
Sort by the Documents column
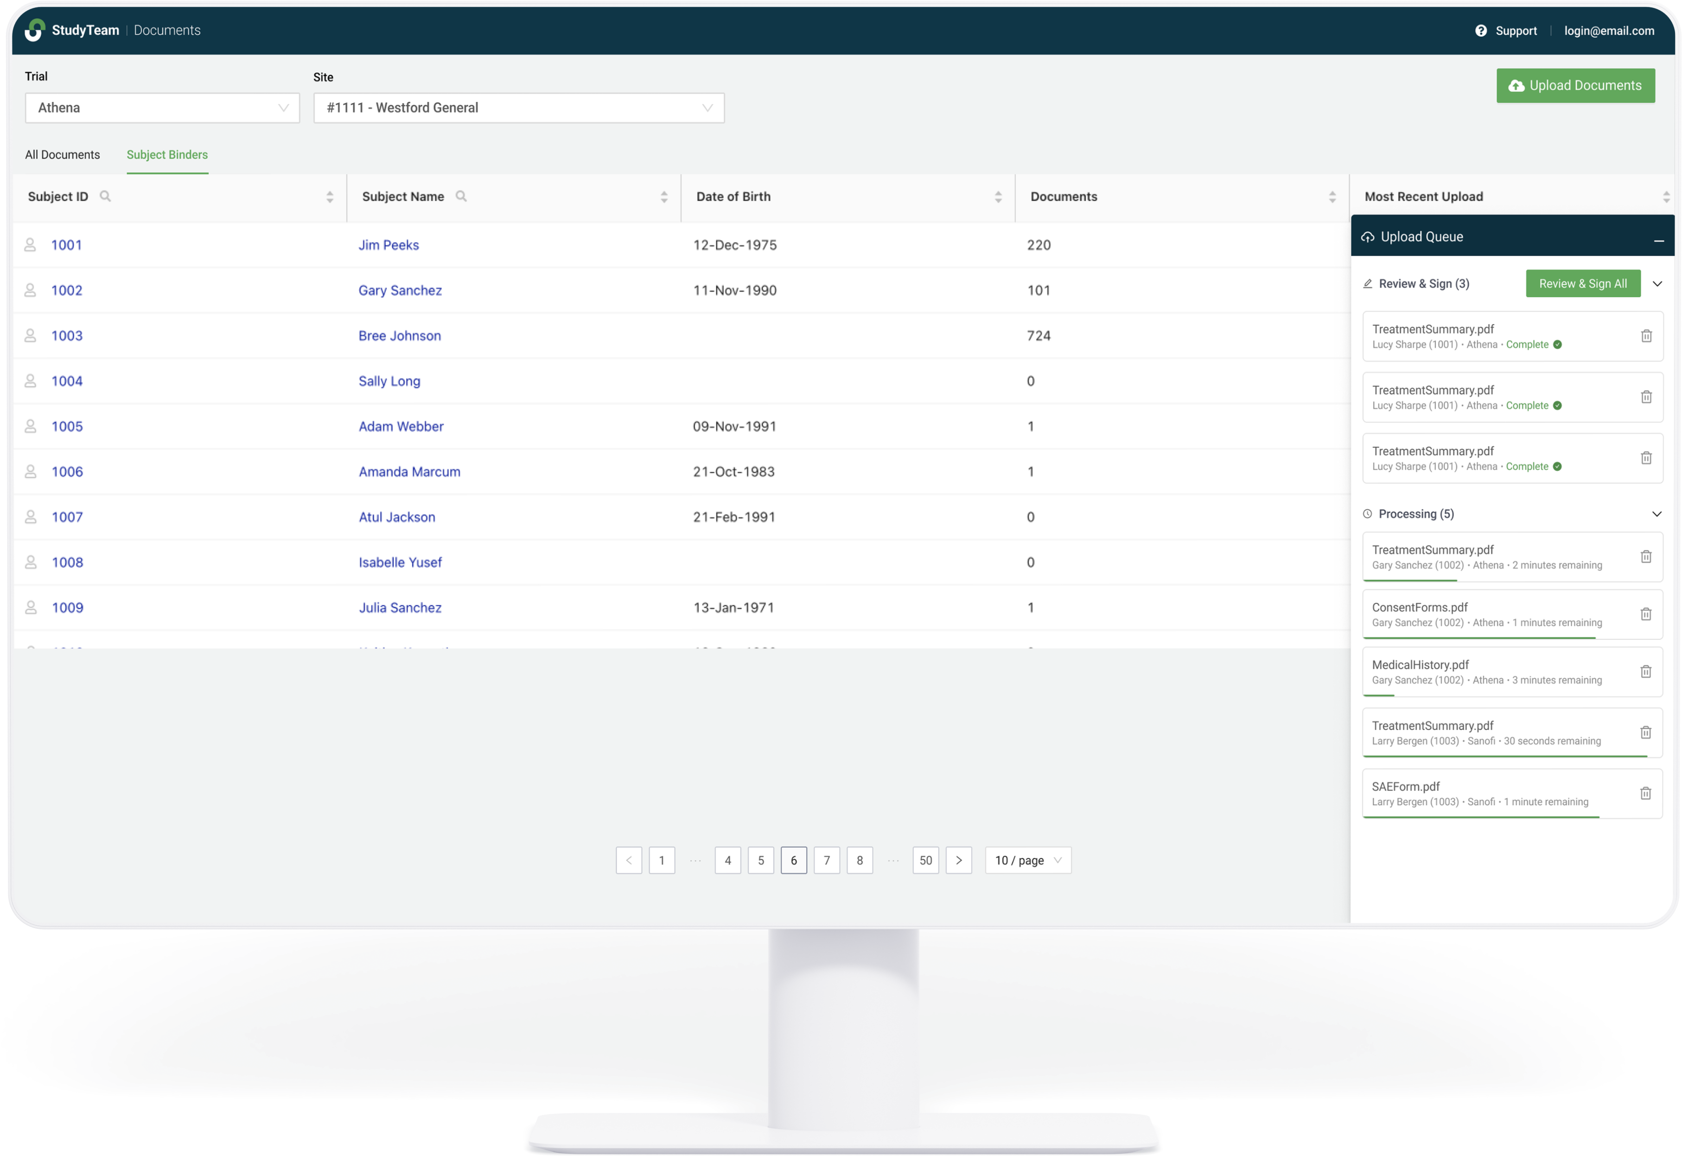(1332, 197)
